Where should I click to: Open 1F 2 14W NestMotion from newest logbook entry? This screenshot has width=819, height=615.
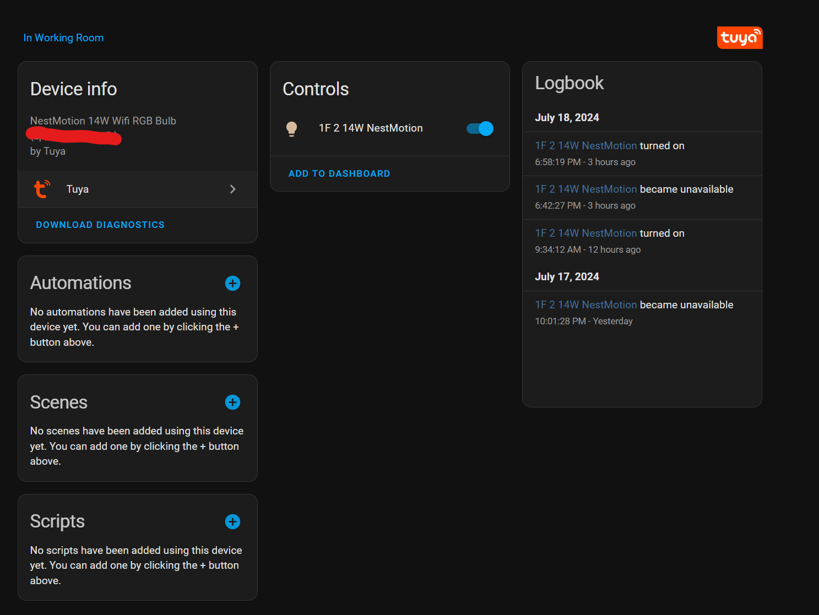pyautogui.click(x=585, y=145)
